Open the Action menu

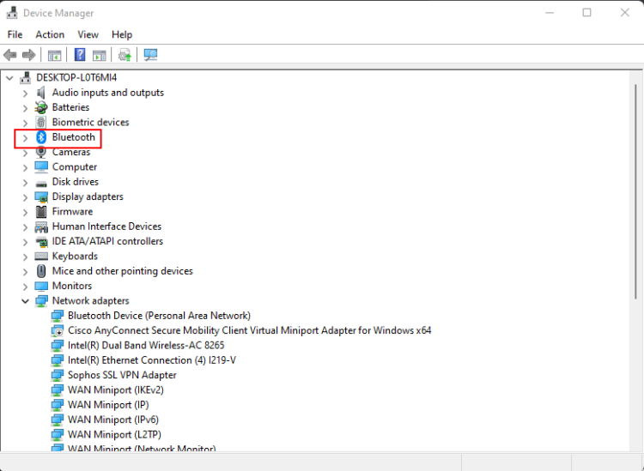point(50,34)
